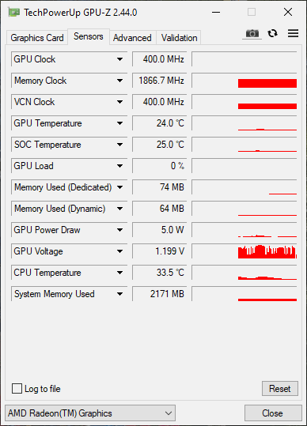Image resolution: width=307 pixels, height=426 pixels.
Task: Expand the GPU Power Draw dropdown
Action: pyautogui.click(x=119, y=230)
